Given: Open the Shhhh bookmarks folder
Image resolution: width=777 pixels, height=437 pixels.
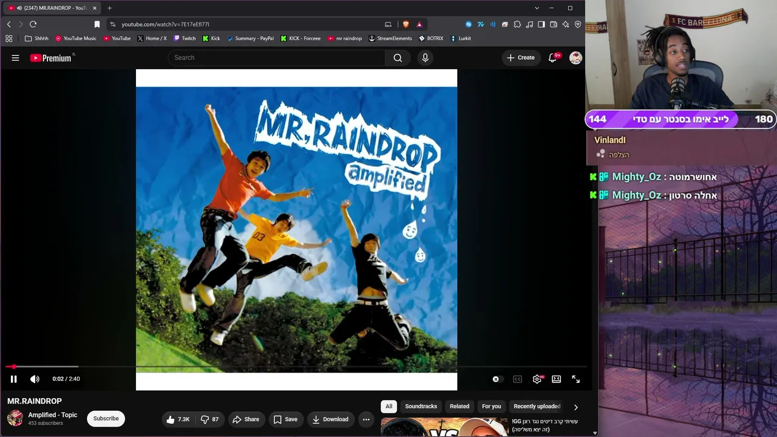Looking at the screenshot, I should point(36,38).
